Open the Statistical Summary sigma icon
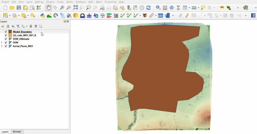This screenshot has width=257, height=134. 178,7
